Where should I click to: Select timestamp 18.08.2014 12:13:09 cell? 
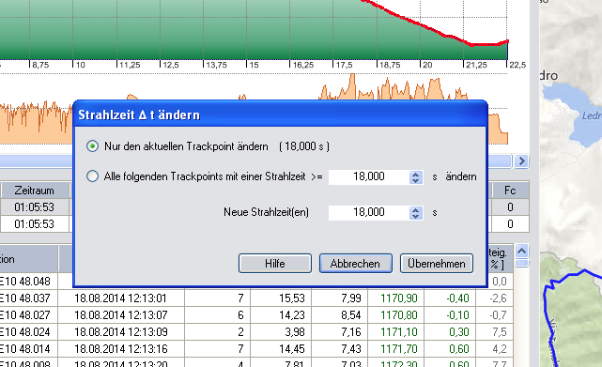[x=121, y=332]
